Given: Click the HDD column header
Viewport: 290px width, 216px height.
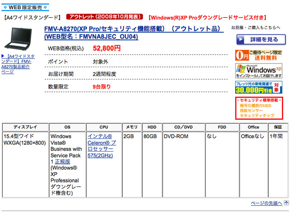Looking at the screenshot, I should tap(152, 127).
